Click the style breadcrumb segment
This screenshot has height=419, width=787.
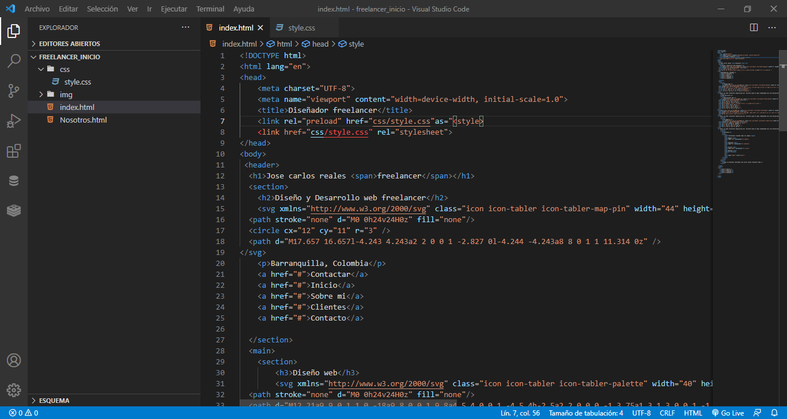[351, 44]
